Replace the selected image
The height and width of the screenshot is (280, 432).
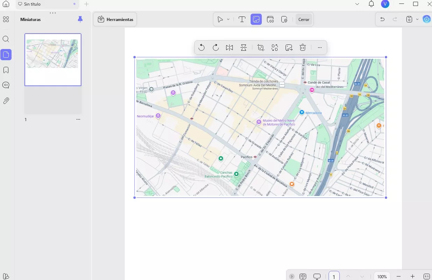pyautogui.click(x=275, y=48)
